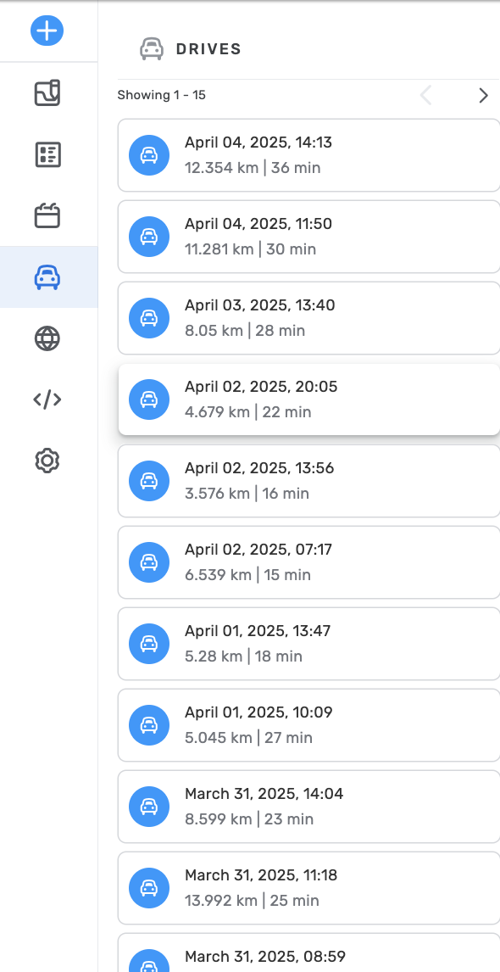Open the April 01, 2025, 13:47 drive
Image resolution: width=500 pixels, height=972 pixels.
pyautogui.click(x=308, y=644)
